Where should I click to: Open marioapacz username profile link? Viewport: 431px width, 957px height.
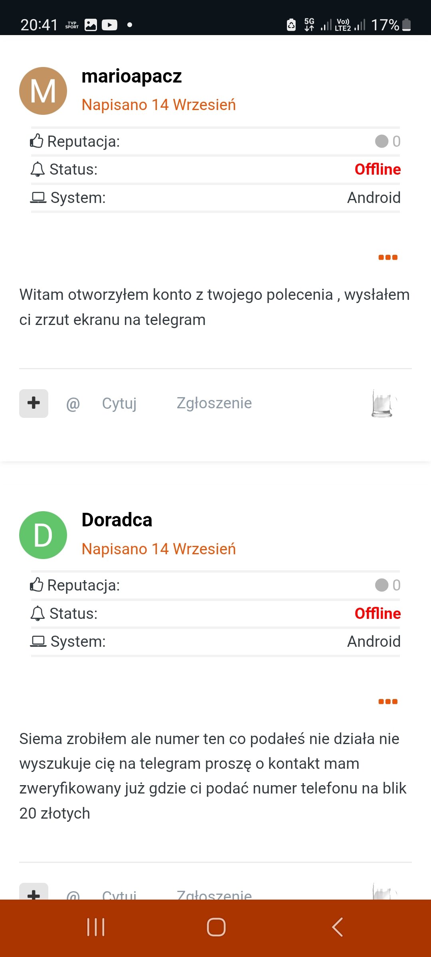(131, 76)
